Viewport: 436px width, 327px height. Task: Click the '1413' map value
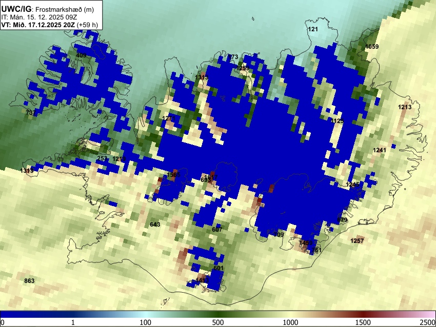202,280
